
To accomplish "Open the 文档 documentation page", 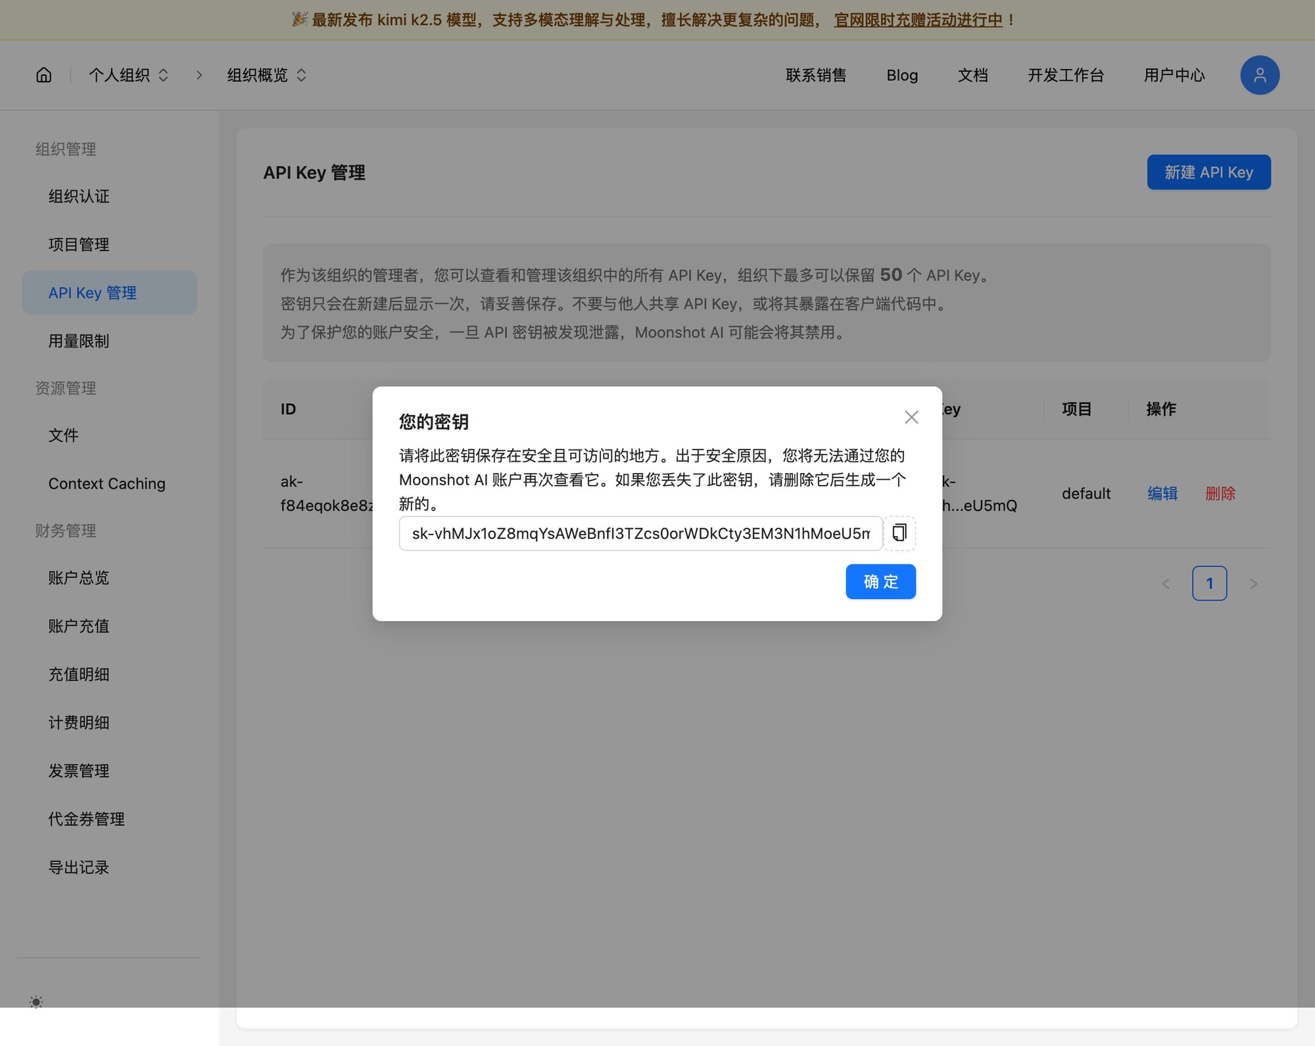I will 973,75.
